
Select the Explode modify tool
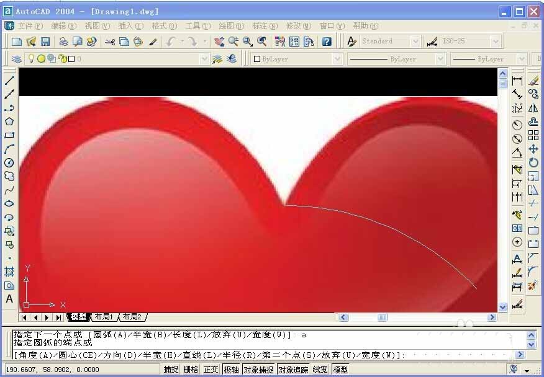tap(533, 286)
